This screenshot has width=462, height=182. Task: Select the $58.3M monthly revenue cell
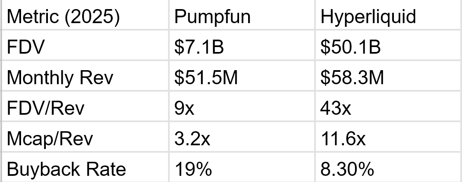[x=352, y=78]
